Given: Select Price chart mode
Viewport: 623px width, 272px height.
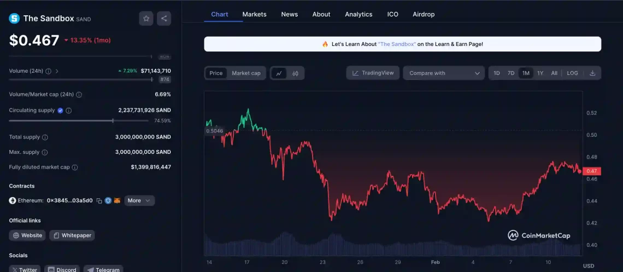Looking at the screenshot, I should 216,73.
